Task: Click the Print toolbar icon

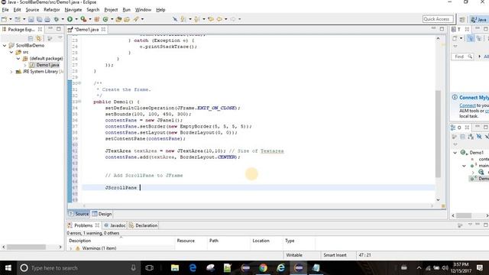Action: tap(47, 19)
